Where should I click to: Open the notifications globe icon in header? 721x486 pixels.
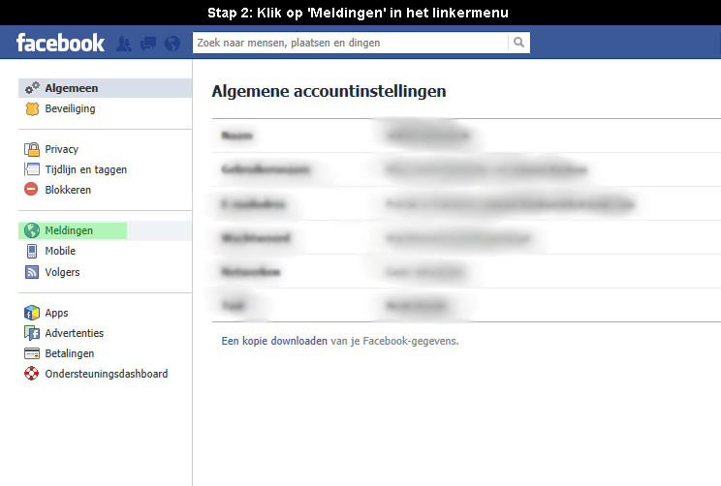click(172, 44)
